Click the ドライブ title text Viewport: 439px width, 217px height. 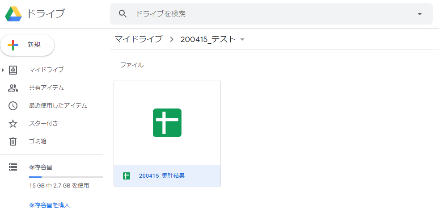(46, 13)
